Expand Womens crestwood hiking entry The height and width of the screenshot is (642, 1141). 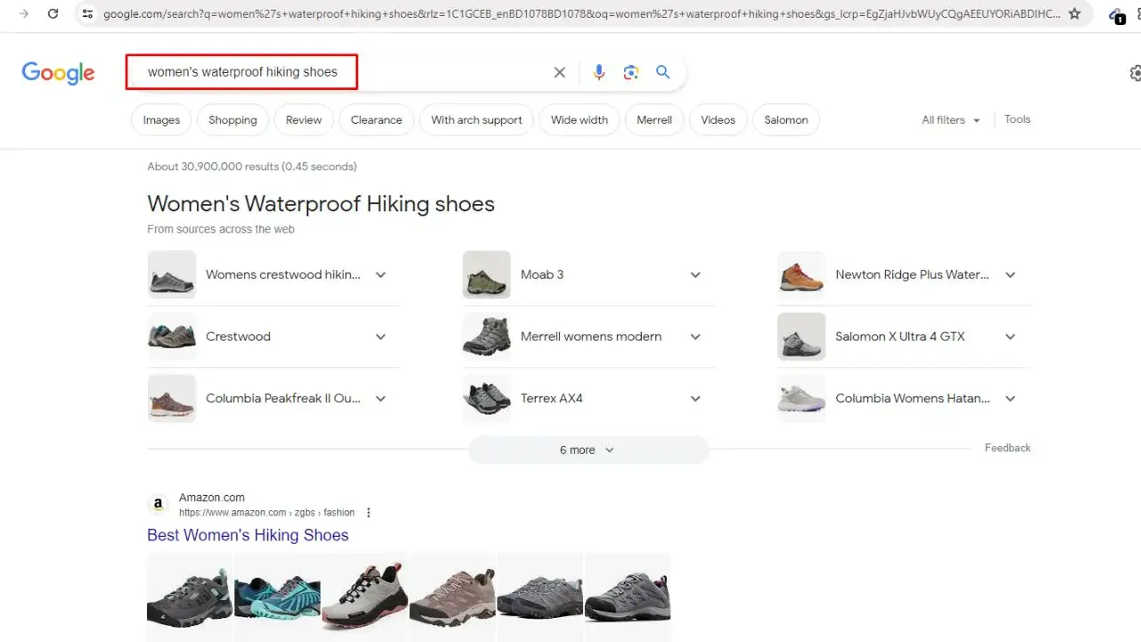click(x=381, y=275)
